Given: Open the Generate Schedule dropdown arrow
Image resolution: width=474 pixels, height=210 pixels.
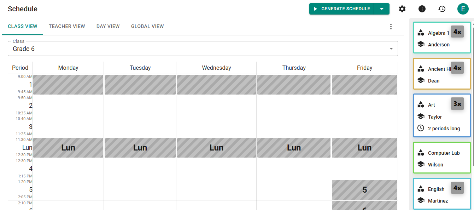Looking at the screenshot, I should 382,9.
